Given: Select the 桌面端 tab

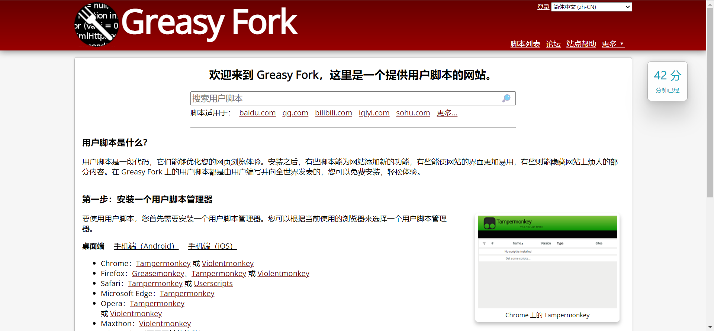Looking at the screenshot, I should (x=93, y=246).
